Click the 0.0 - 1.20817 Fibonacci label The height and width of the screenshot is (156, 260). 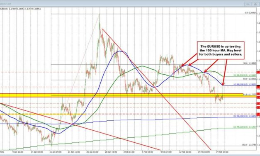pos(250,13)
